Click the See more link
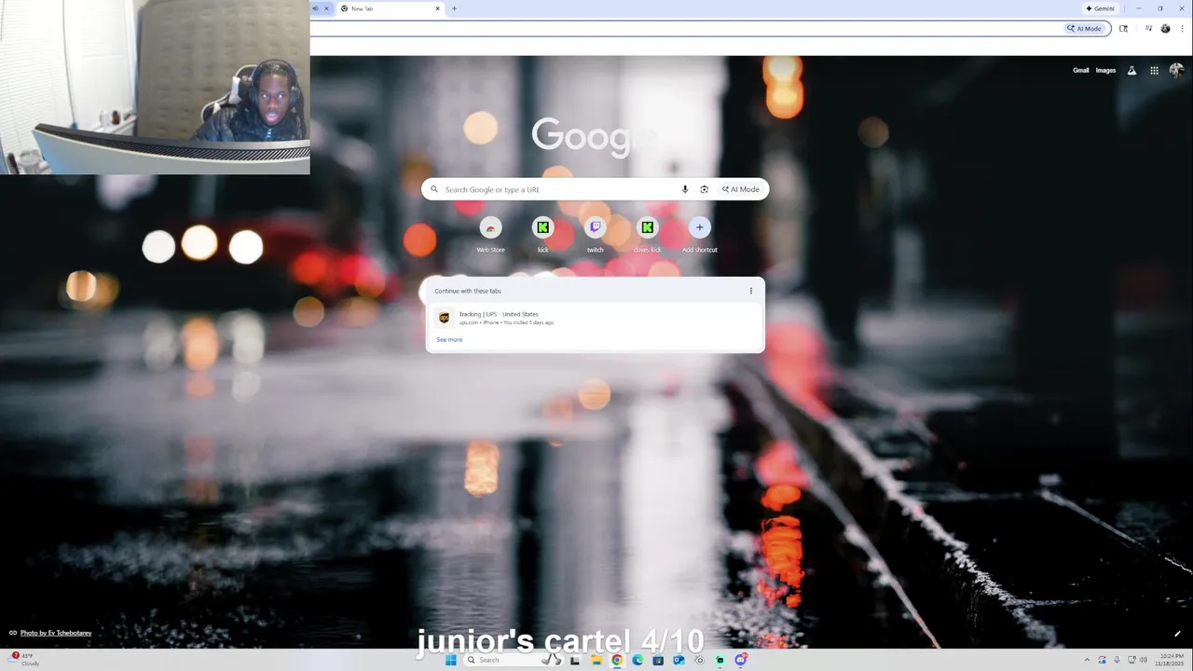 pyautogui.click(x=449, y=339)
